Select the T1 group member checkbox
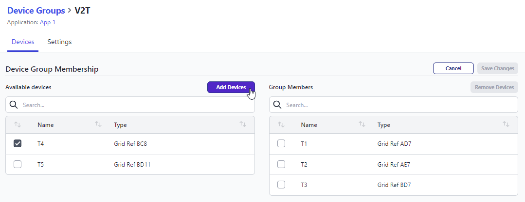 click(281, 143)
